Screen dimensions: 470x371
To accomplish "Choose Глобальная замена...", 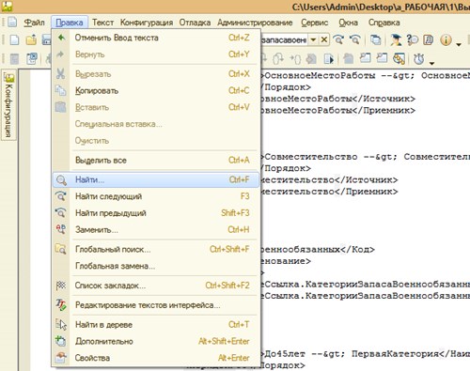I will [x=156, y=266].
